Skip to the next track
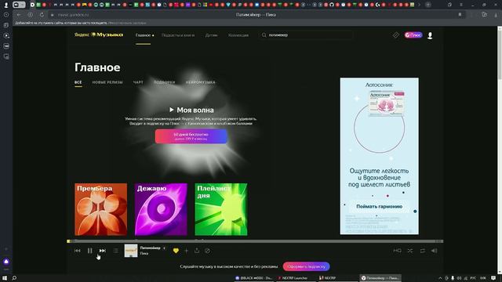This screenshot has width=502, height=282. pyautogui.click(x=103, y=251)
